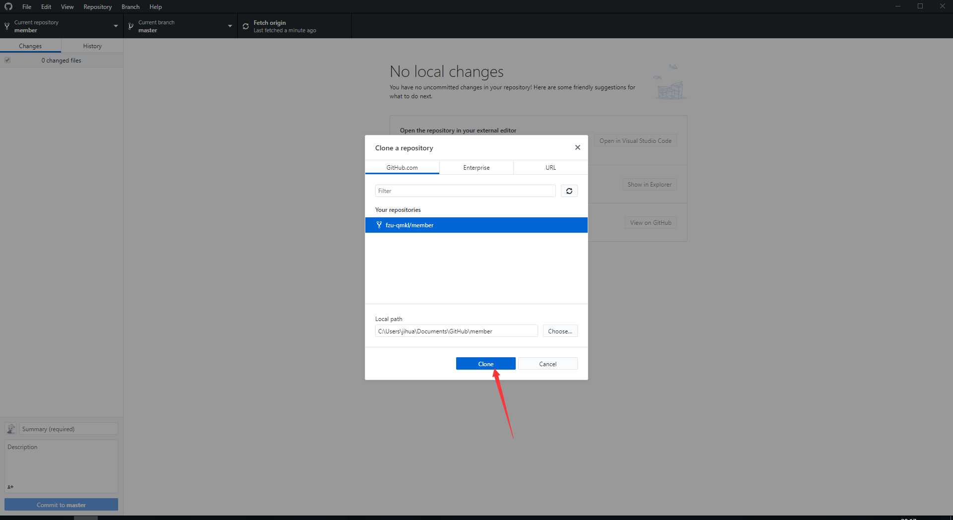Click the Local path text field
953x520 pixels.
(457, 331)
